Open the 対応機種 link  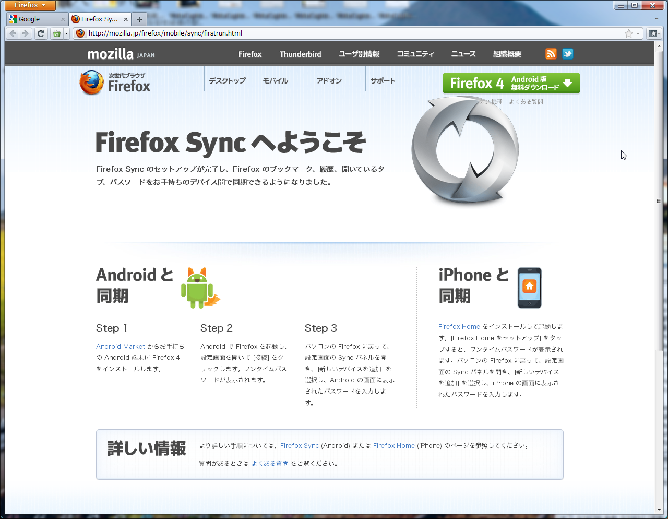point(491,102)
